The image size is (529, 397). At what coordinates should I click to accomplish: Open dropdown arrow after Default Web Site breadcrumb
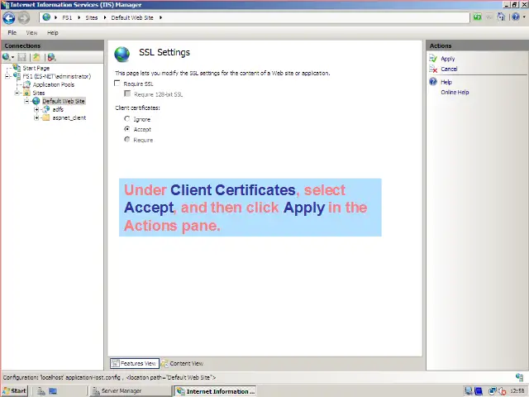(160, 17)
